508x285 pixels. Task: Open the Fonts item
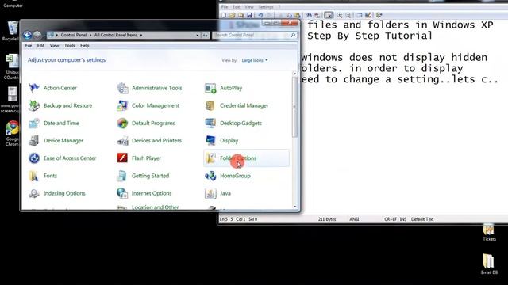(x=43, y=176)
